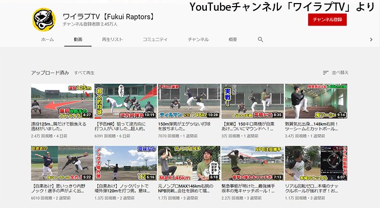Open the アップロード済み uploads dropdown

pos(50,73)
